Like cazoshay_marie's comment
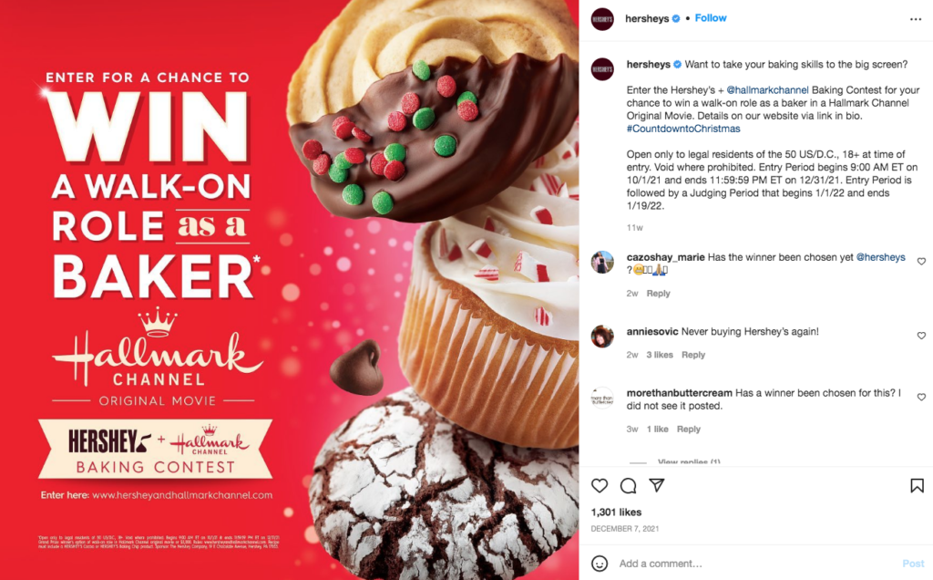This screenshot has width=933, height=580. tap(921, 262)
